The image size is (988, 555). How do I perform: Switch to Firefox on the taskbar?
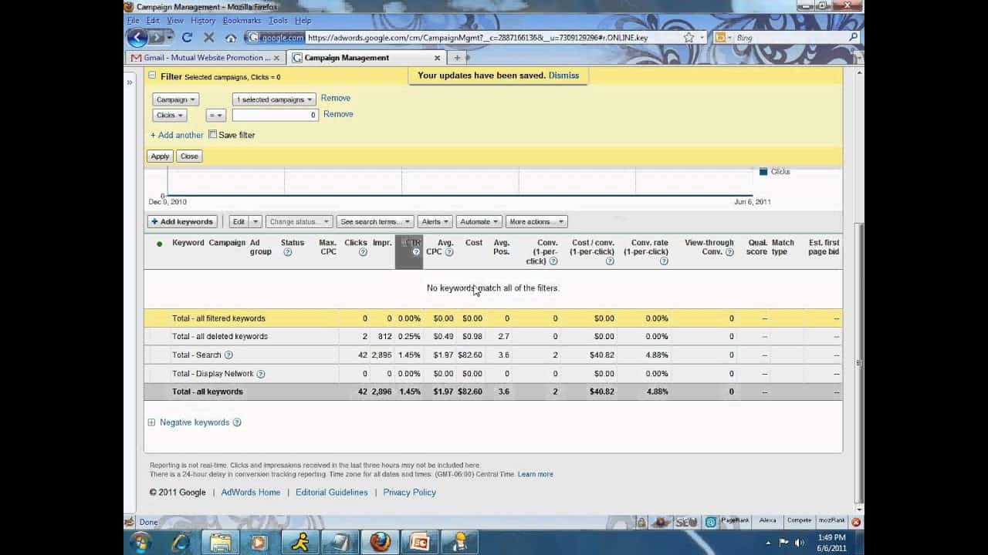(379, 542)
